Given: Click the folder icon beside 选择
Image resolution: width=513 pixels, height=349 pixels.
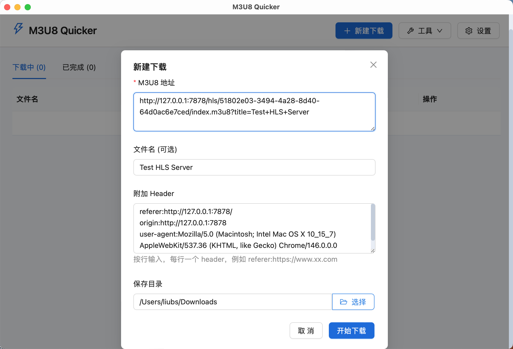Looking at the screenshot, I should 343,302.
